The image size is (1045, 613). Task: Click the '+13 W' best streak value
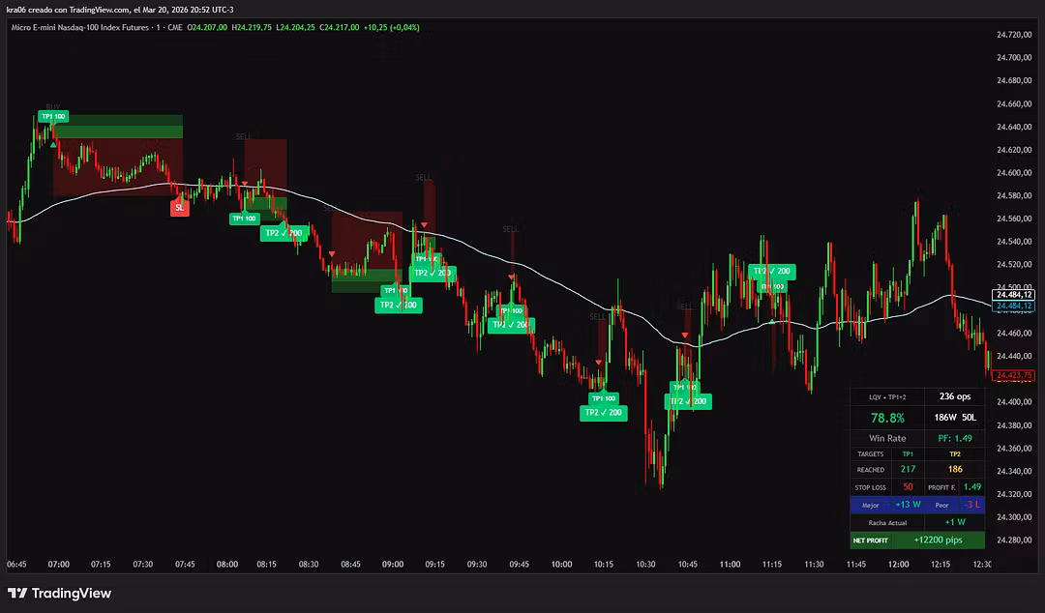908,505
